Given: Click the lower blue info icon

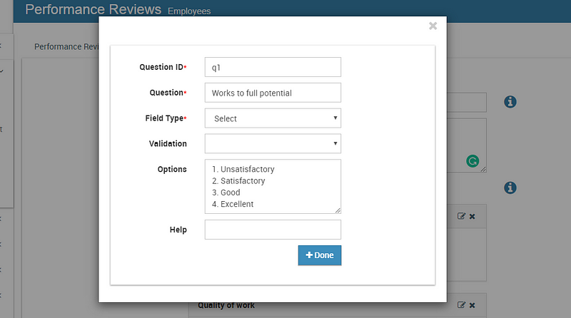Looking at the screenshot, I should (x=510, y=188).
